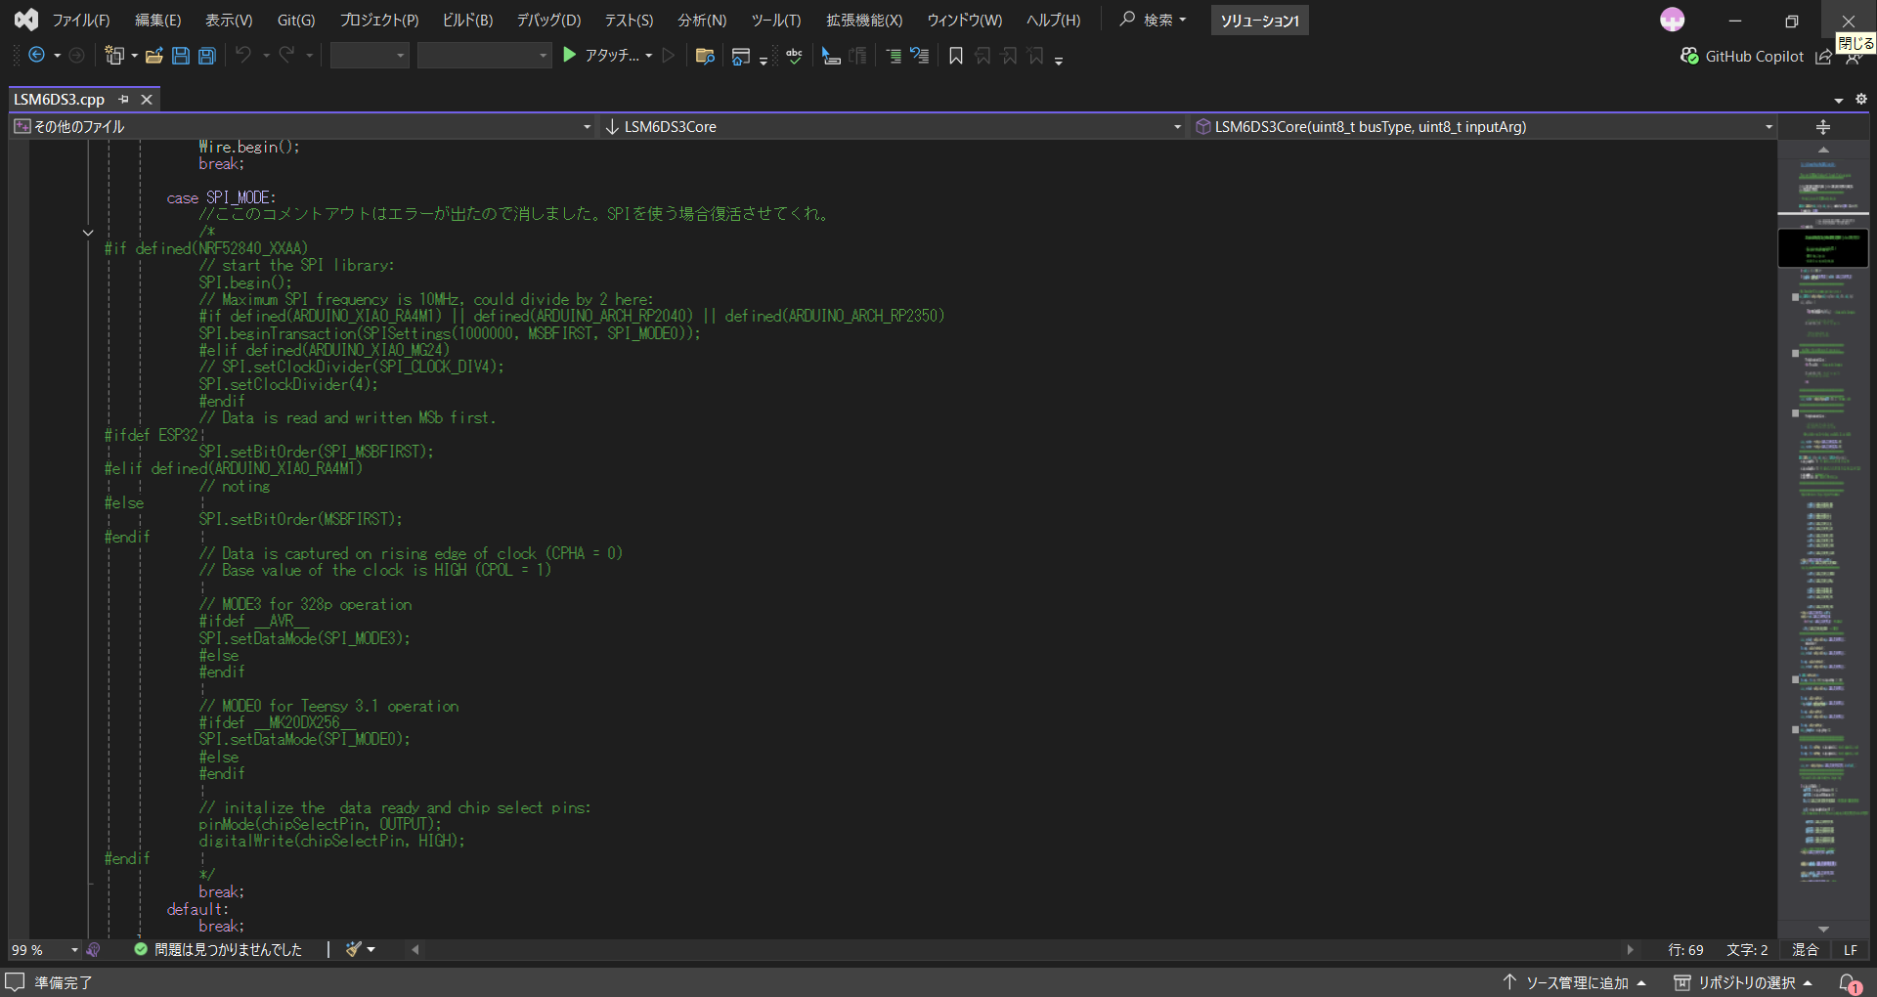Viewport: 1877px width, 997px height.
Task: Expand the new project dropdown arrow
Action: tap(134, 56)
